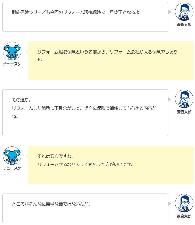Click the 調査太郎 name label under first avatar
Screen dimensions: 195x225
(184, 25)
